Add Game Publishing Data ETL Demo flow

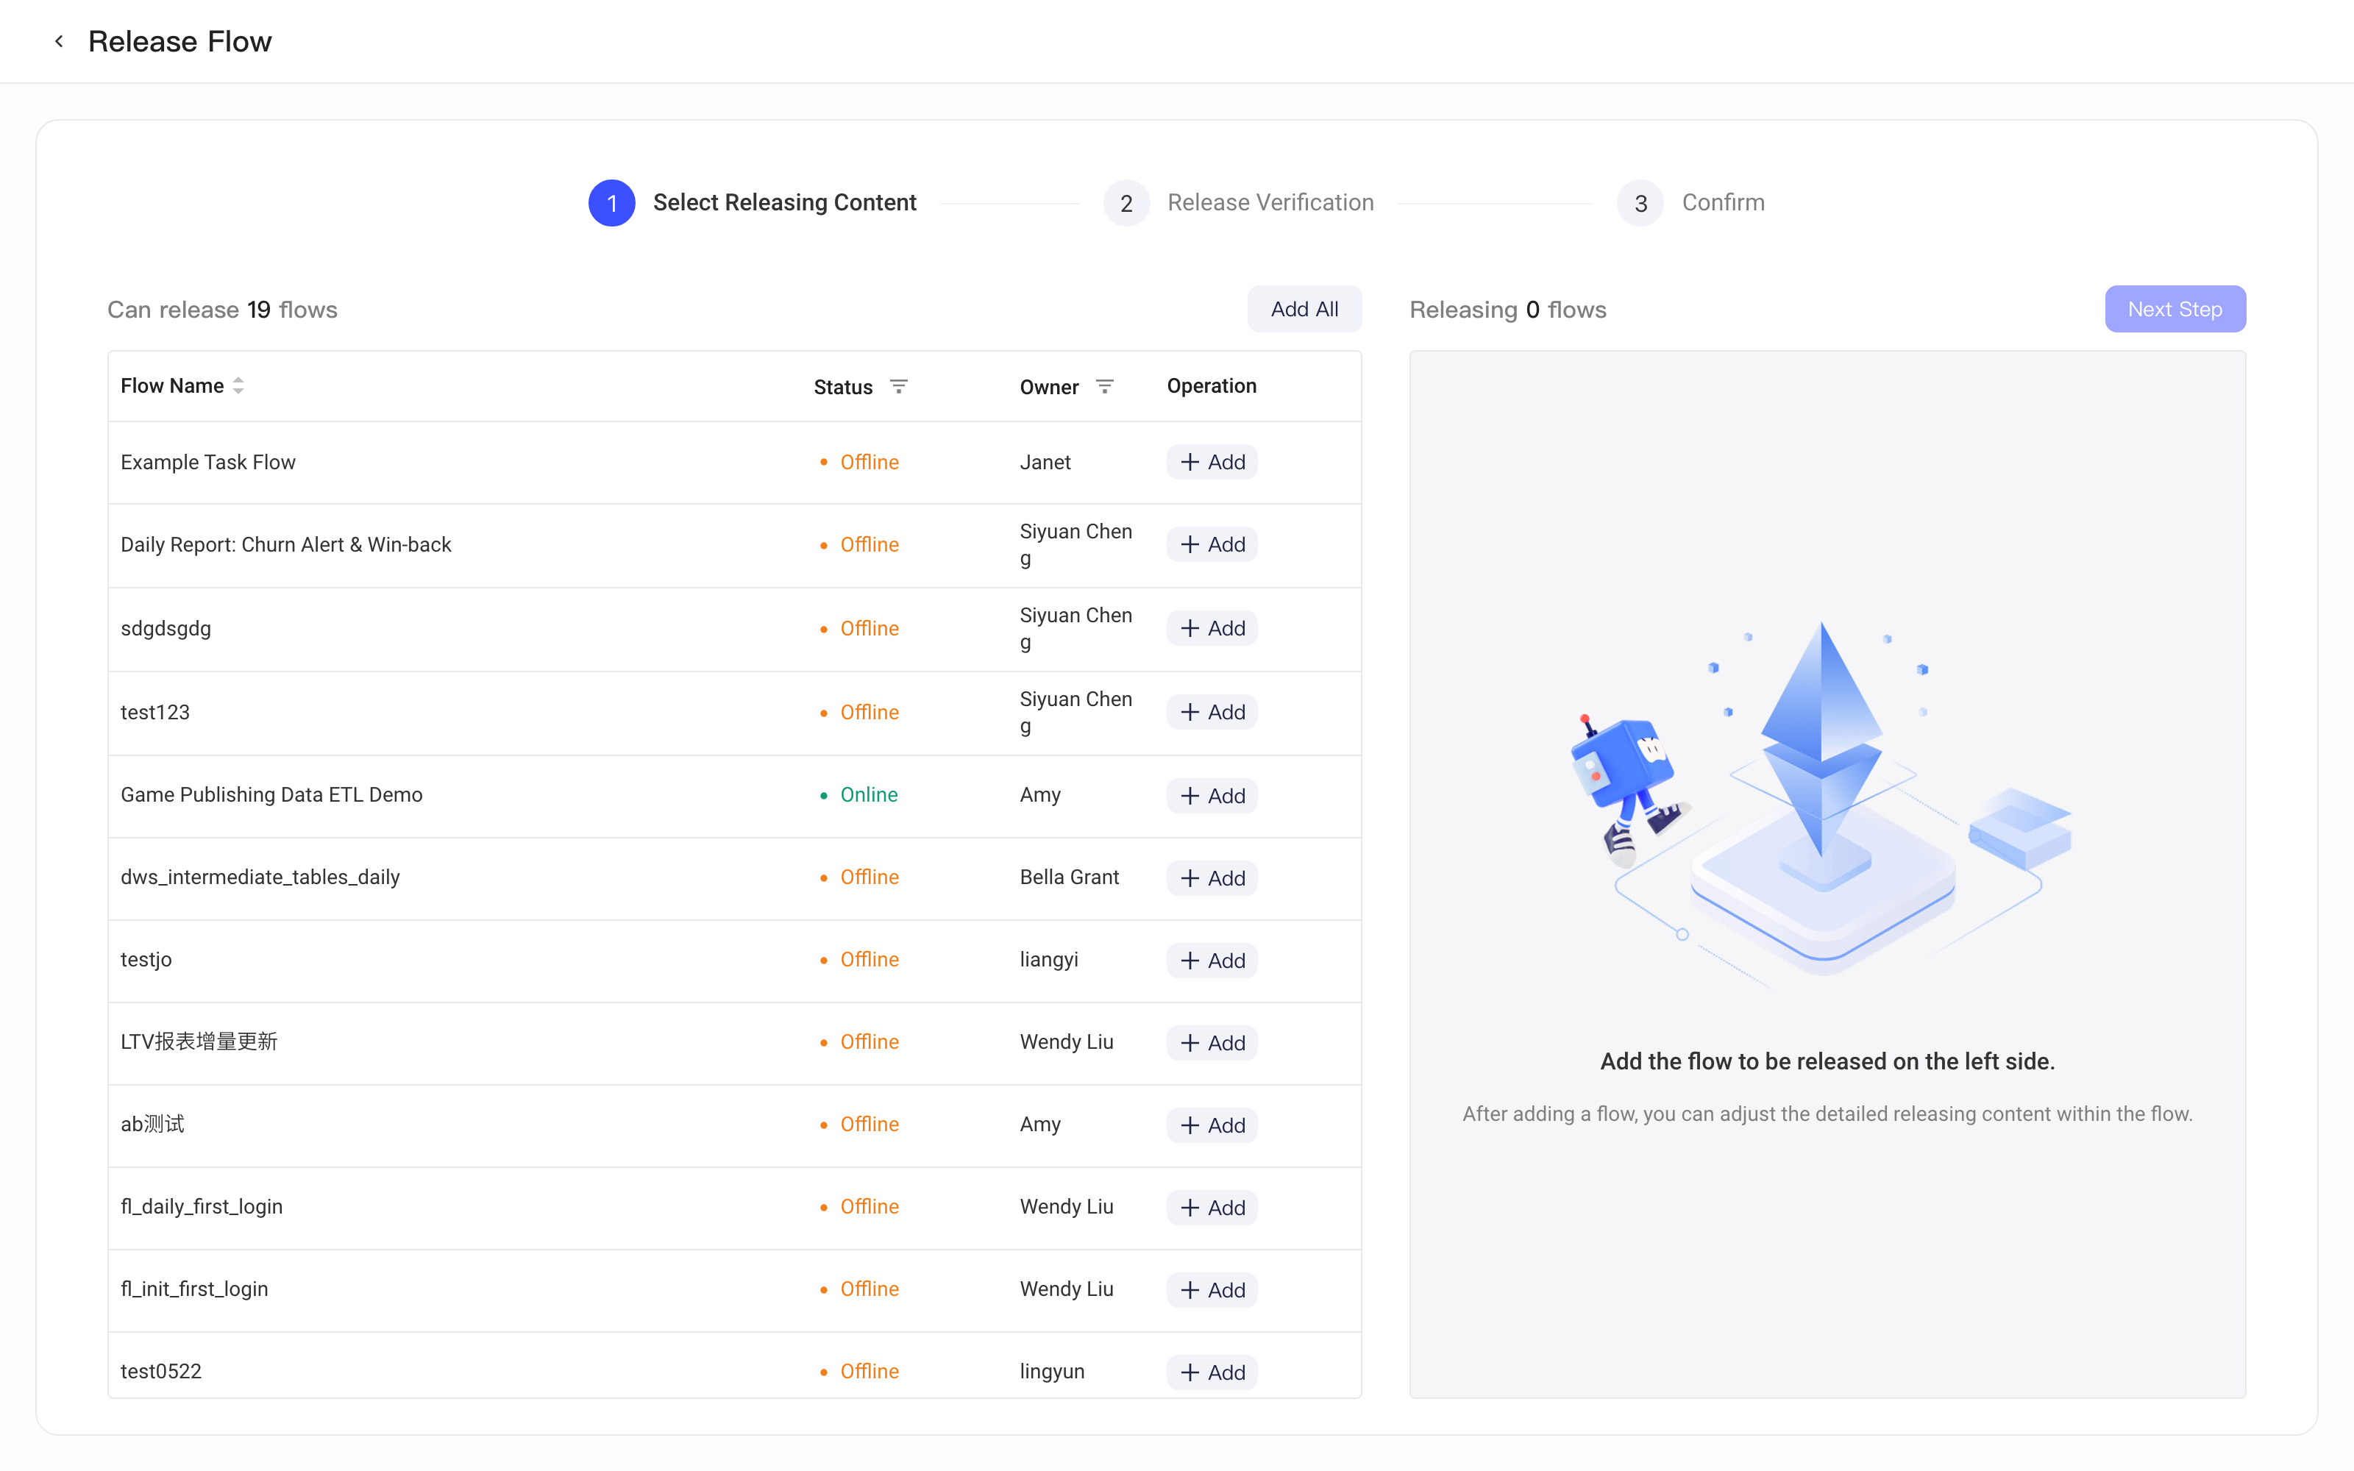tap(1212, 796)
